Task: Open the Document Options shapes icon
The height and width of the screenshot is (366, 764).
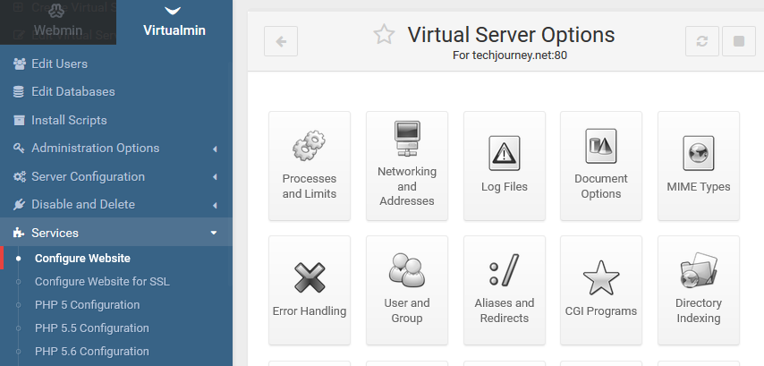Action: coord(601,146)
